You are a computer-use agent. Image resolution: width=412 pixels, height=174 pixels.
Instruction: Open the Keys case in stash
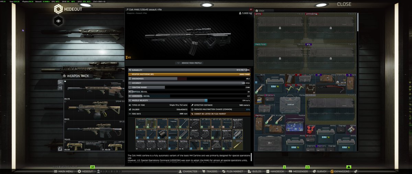point(270,143)
